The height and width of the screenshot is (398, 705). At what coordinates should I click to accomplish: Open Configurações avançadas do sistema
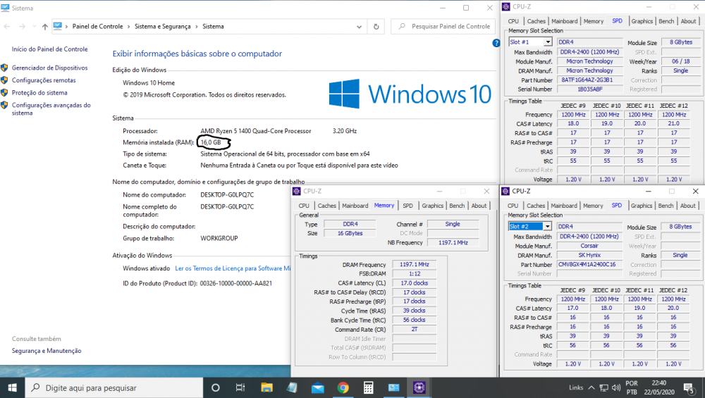[51, 108]
